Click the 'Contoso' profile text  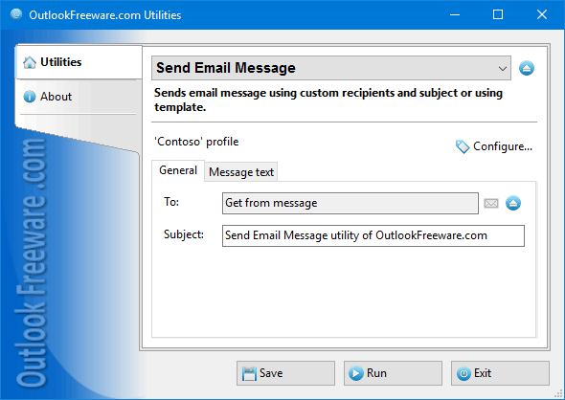196,142
